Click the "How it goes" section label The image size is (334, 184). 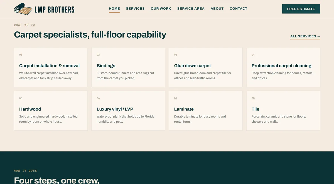pos(26,171)
